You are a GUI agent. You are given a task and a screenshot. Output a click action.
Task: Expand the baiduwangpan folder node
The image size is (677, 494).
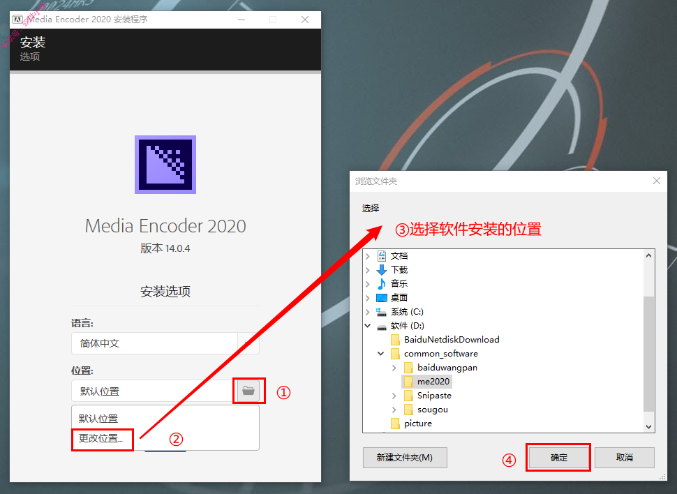click(x=394, y=368)
